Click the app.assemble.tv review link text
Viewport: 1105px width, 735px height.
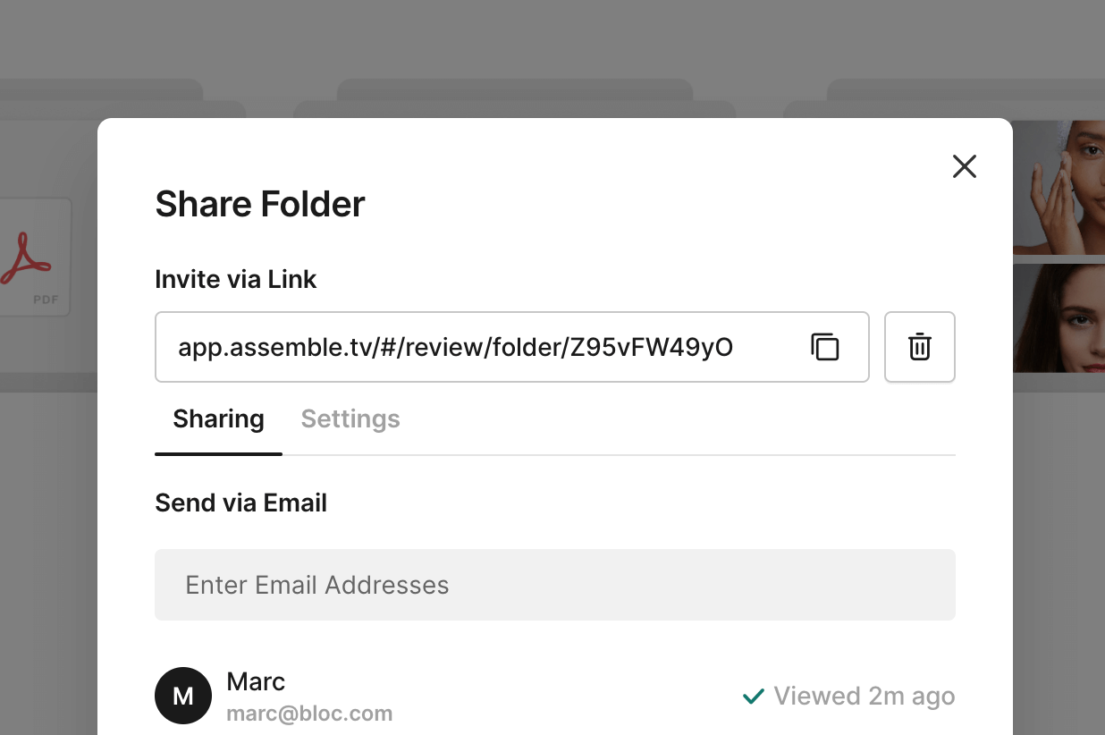456,347
